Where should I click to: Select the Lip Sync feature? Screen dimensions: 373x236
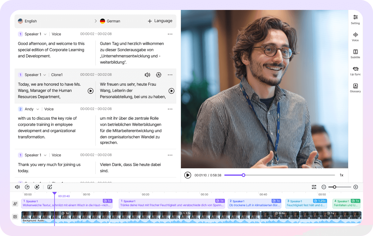click(x=355, y=71)
